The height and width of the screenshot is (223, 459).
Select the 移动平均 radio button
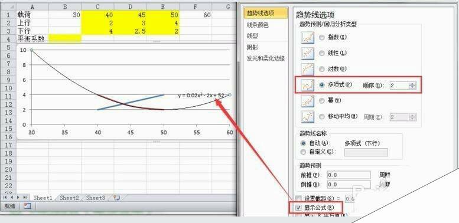coord(322,116)
